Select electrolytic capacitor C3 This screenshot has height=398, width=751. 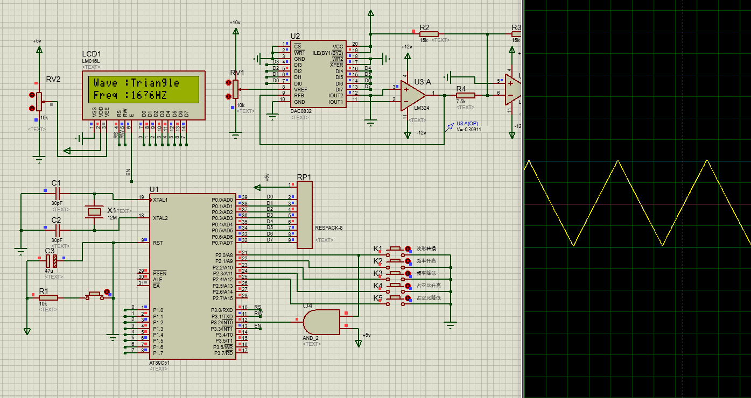point(51,261)
